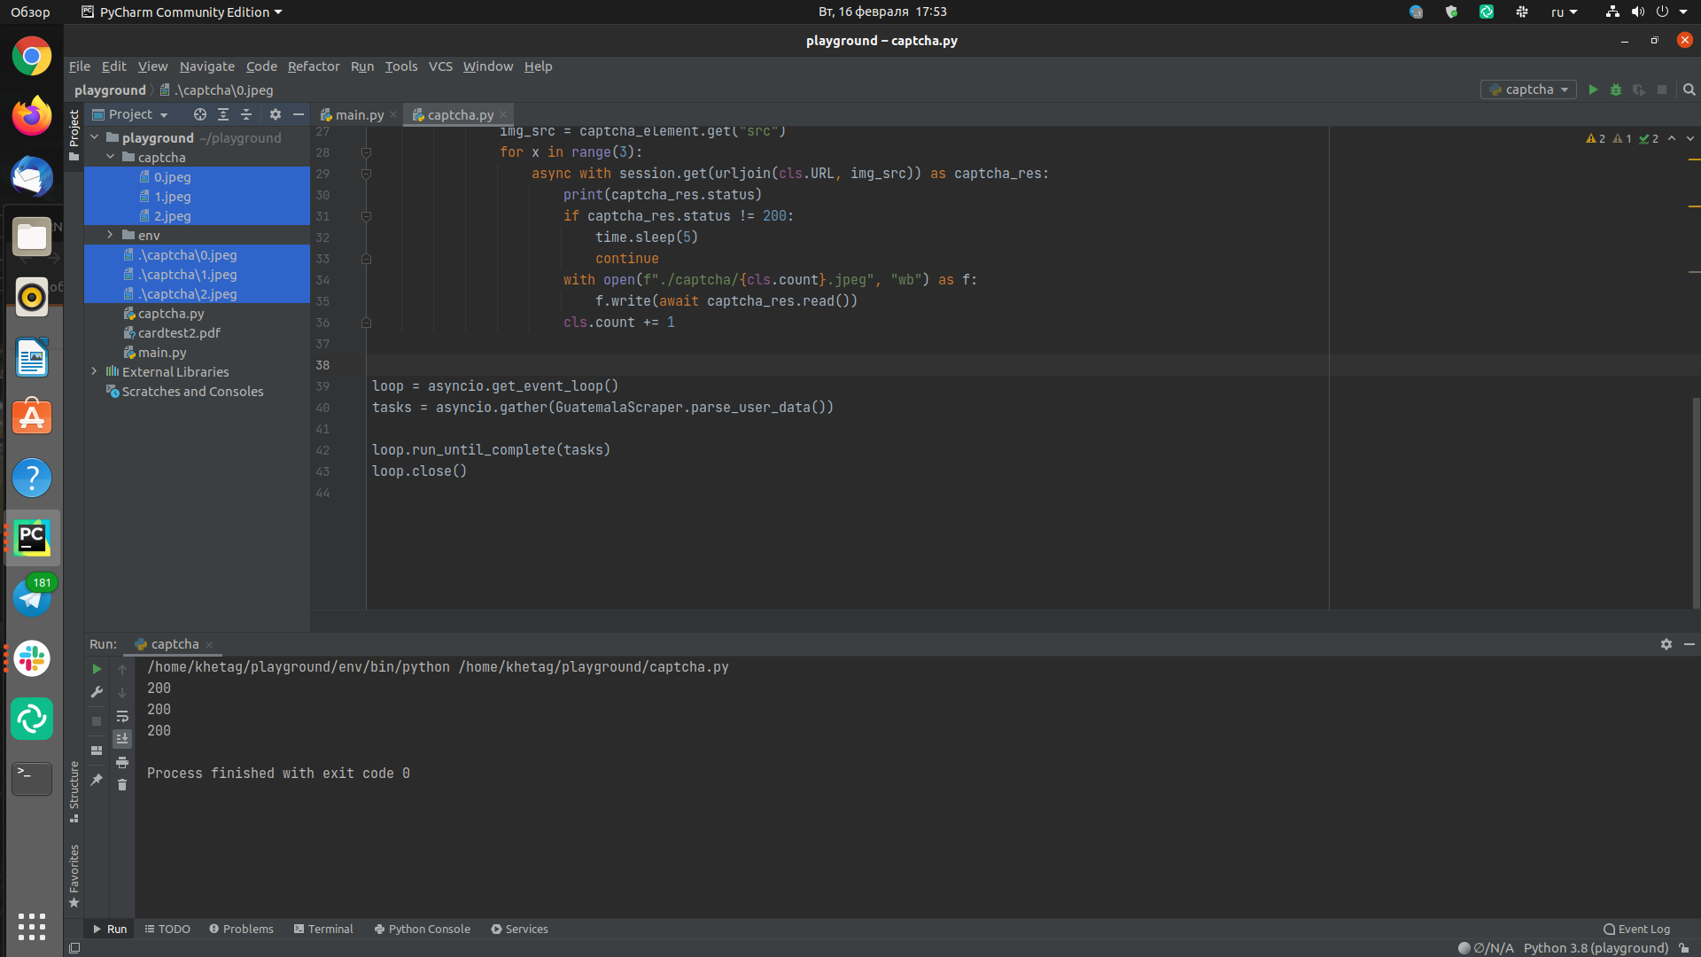Launch Firefox from the dock
The height and width of the screenshot is (957, 1701).
[32, 116]
